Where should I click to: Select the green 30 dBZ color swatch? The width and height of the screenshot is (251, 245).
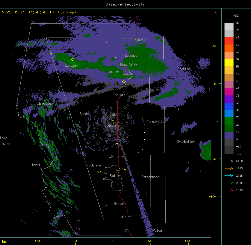[229, 121]
